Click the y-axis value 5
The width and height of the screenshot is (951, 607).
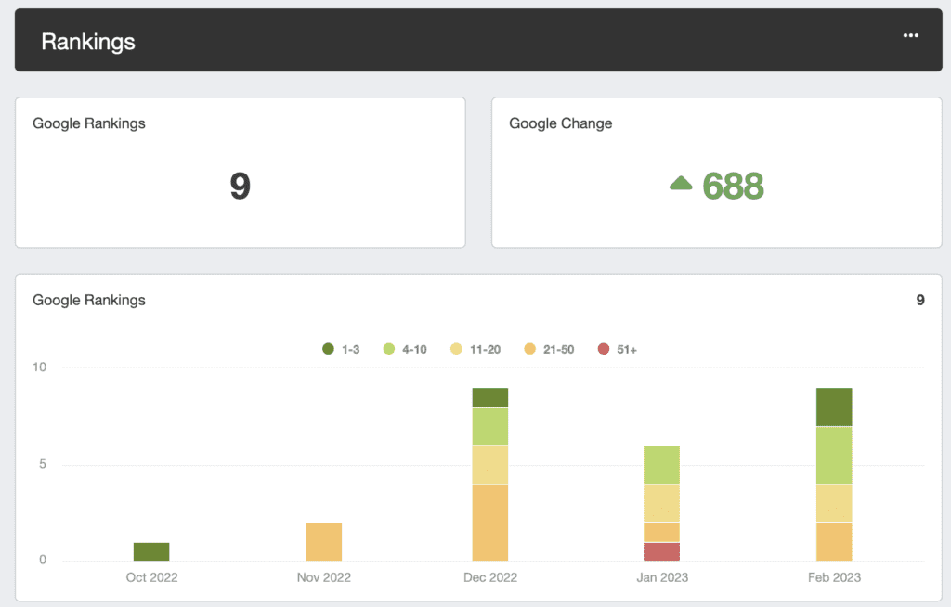(43, 464)
